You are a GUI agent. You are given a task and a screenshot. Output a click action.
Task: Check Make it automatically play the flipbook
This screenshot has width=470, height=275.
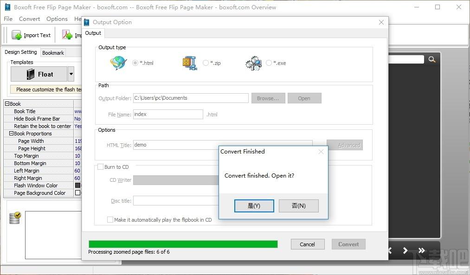coord(110,219)
